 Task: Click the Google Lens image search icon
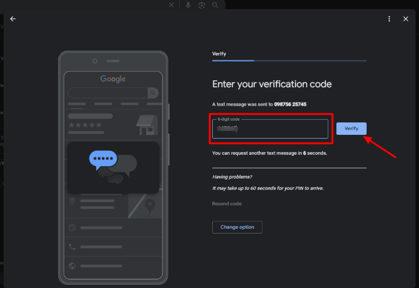[x=201, y=5]
